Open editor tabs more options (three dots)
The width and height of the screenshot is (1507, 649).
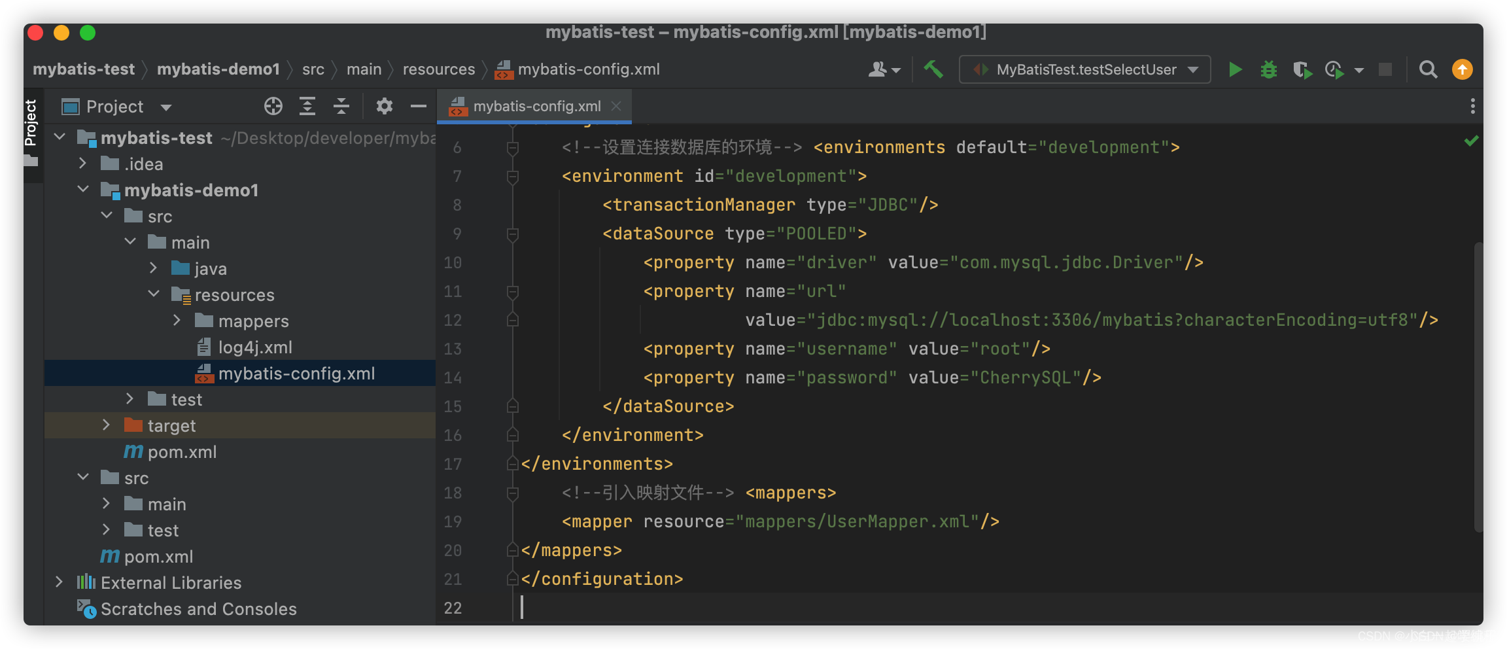pos(1472,106)
